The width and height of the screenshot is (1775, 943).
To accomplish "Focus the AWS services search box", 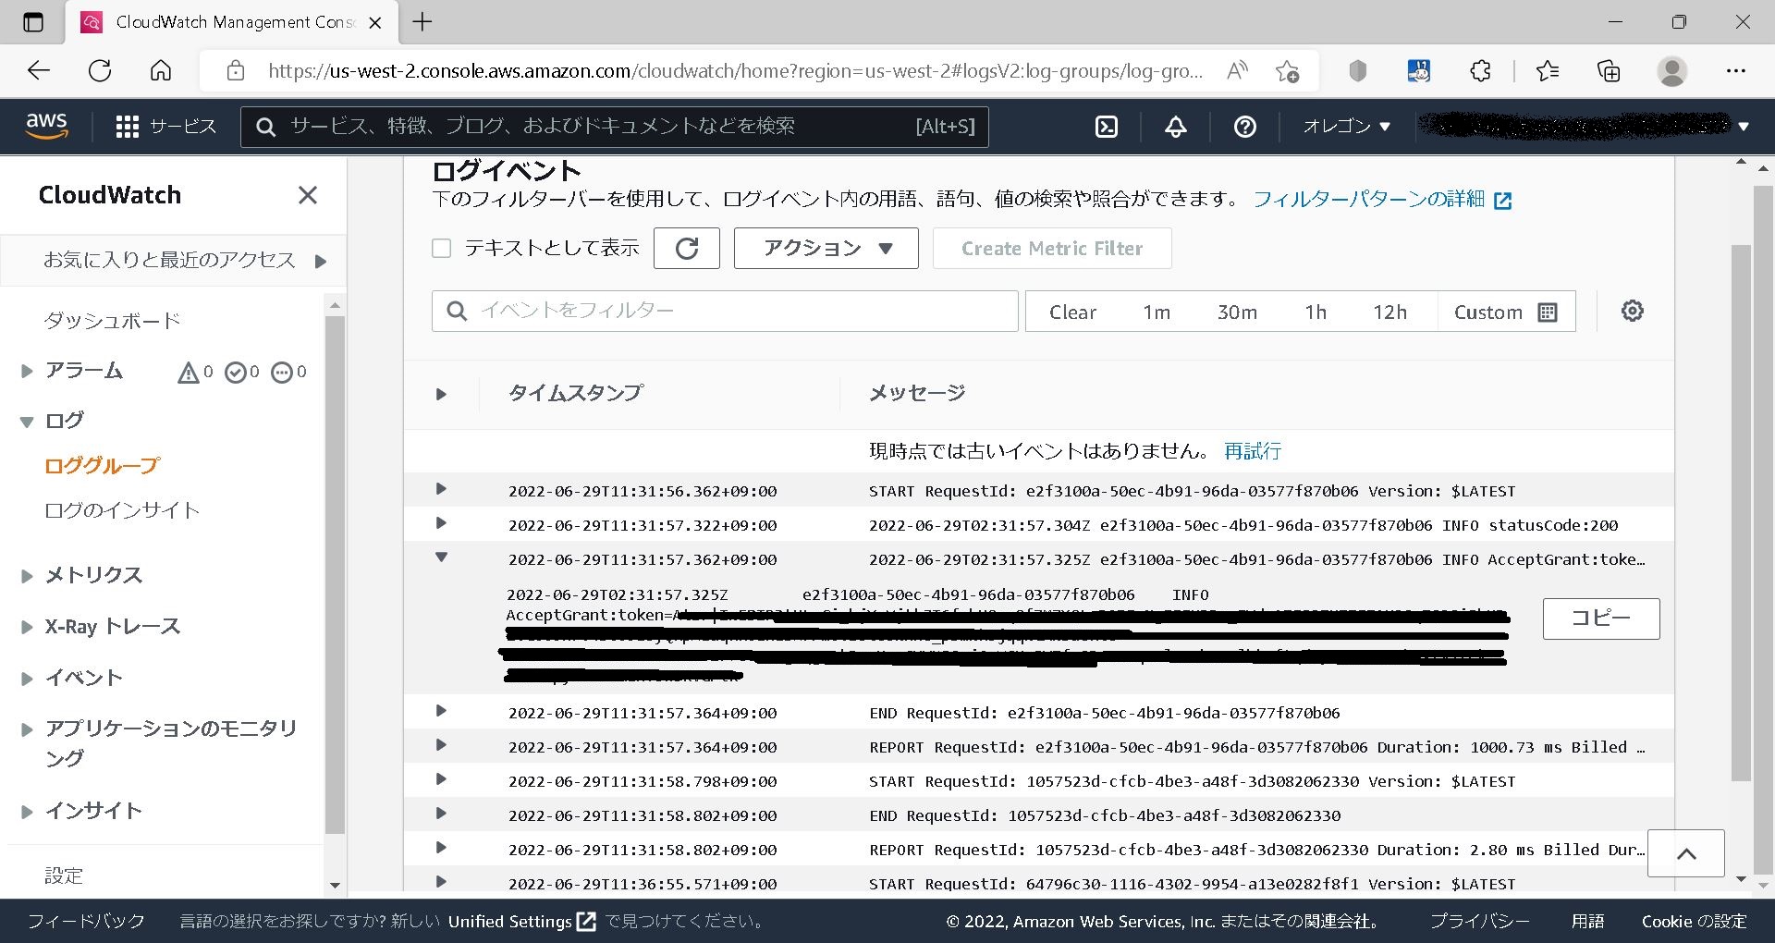I will tap(615, 127).
